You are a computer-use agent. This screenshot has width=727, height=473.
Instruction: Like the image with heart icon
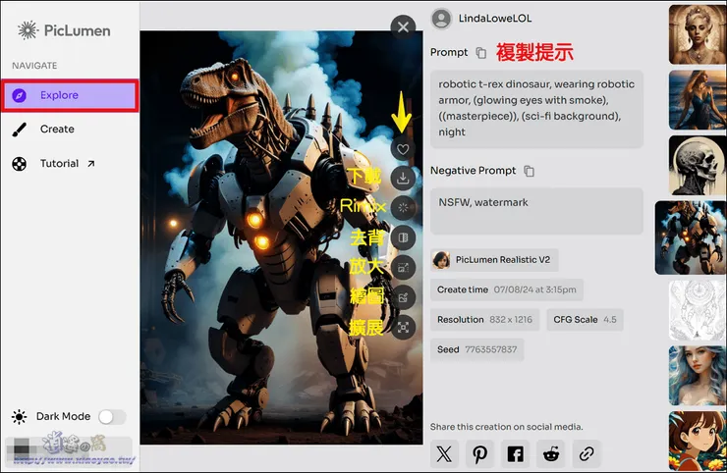403,149
